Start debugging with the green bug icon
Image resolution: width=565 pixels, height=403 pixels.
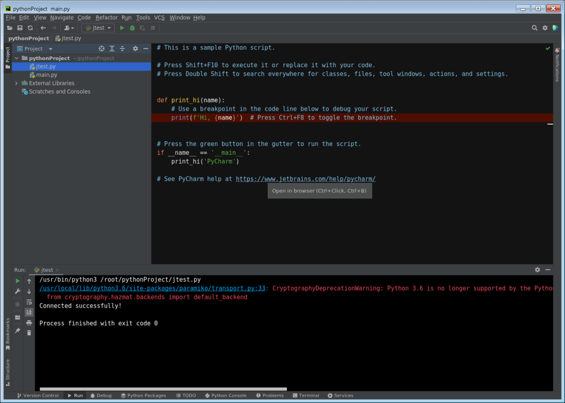[132, 28]
